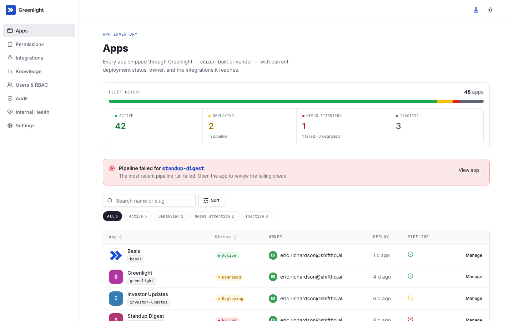Image resolution: width=514 pixels, height=321 pixels.
Task: Manage the Basis app
Action: coord(474,255)
